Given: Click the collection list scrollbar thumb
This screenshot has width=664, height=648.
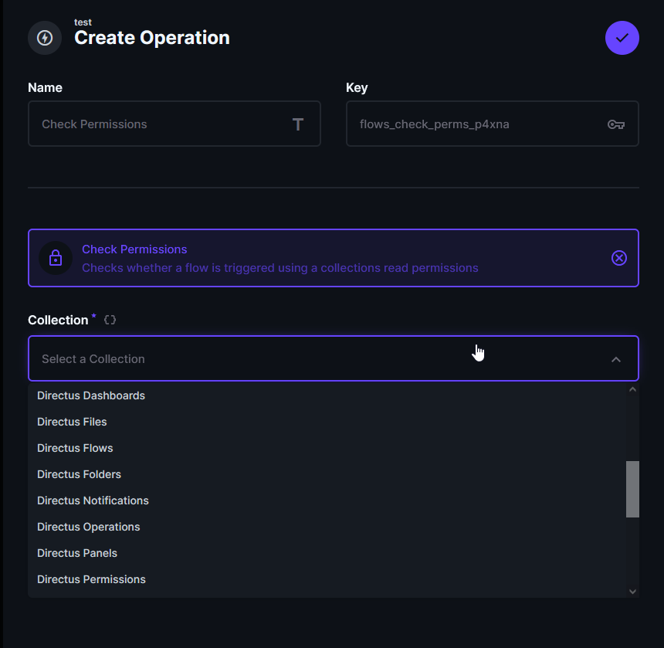Looking at the screenshot, I should tap(632, 489).
